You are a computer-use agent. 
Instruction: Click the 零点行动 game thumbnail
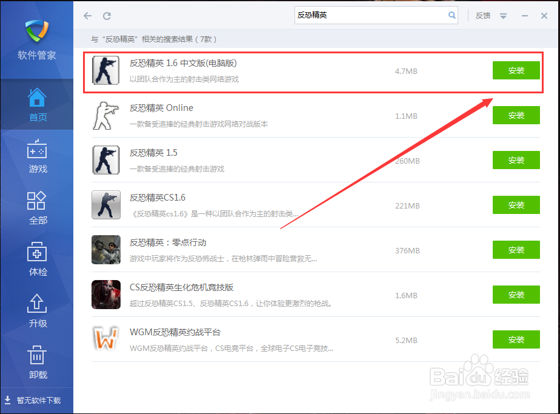[105, 250]
